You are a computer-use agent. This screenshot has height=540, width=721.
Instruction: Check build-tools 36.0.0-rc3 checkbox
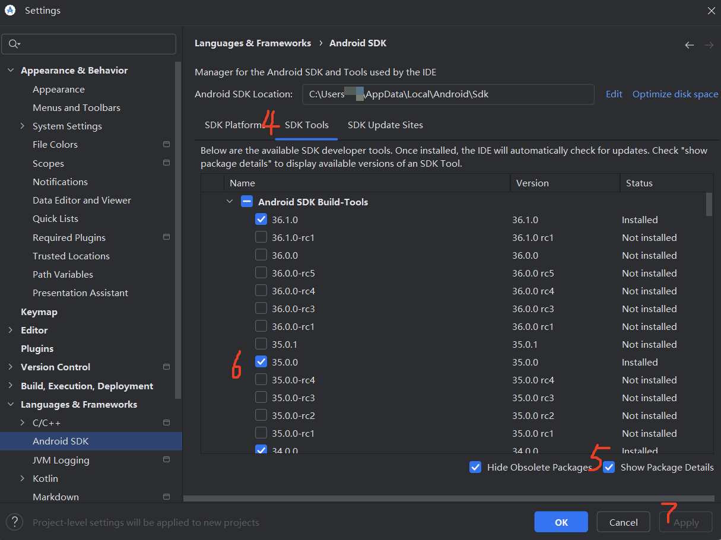tap(261, 309)
